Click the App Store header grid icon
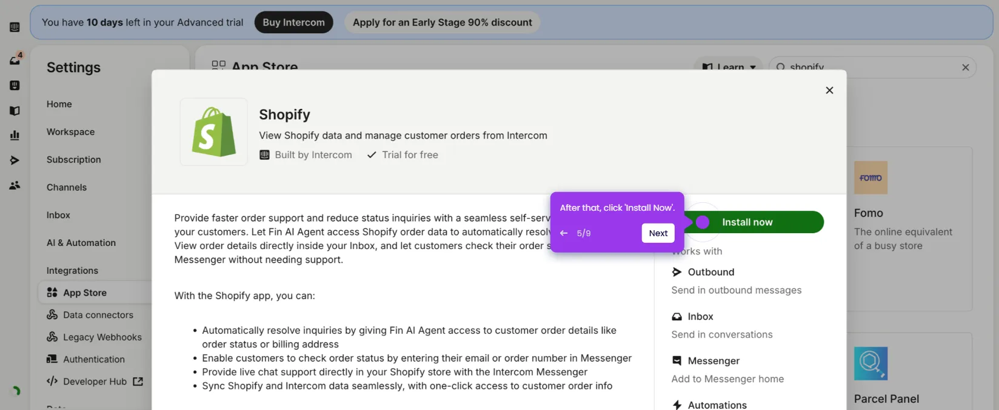Viewport: 999px width, 410px height. click(x=218, y=65)
